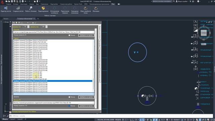
Task: Launch Создание листов ribbon tool
Action: pos(18,9)
